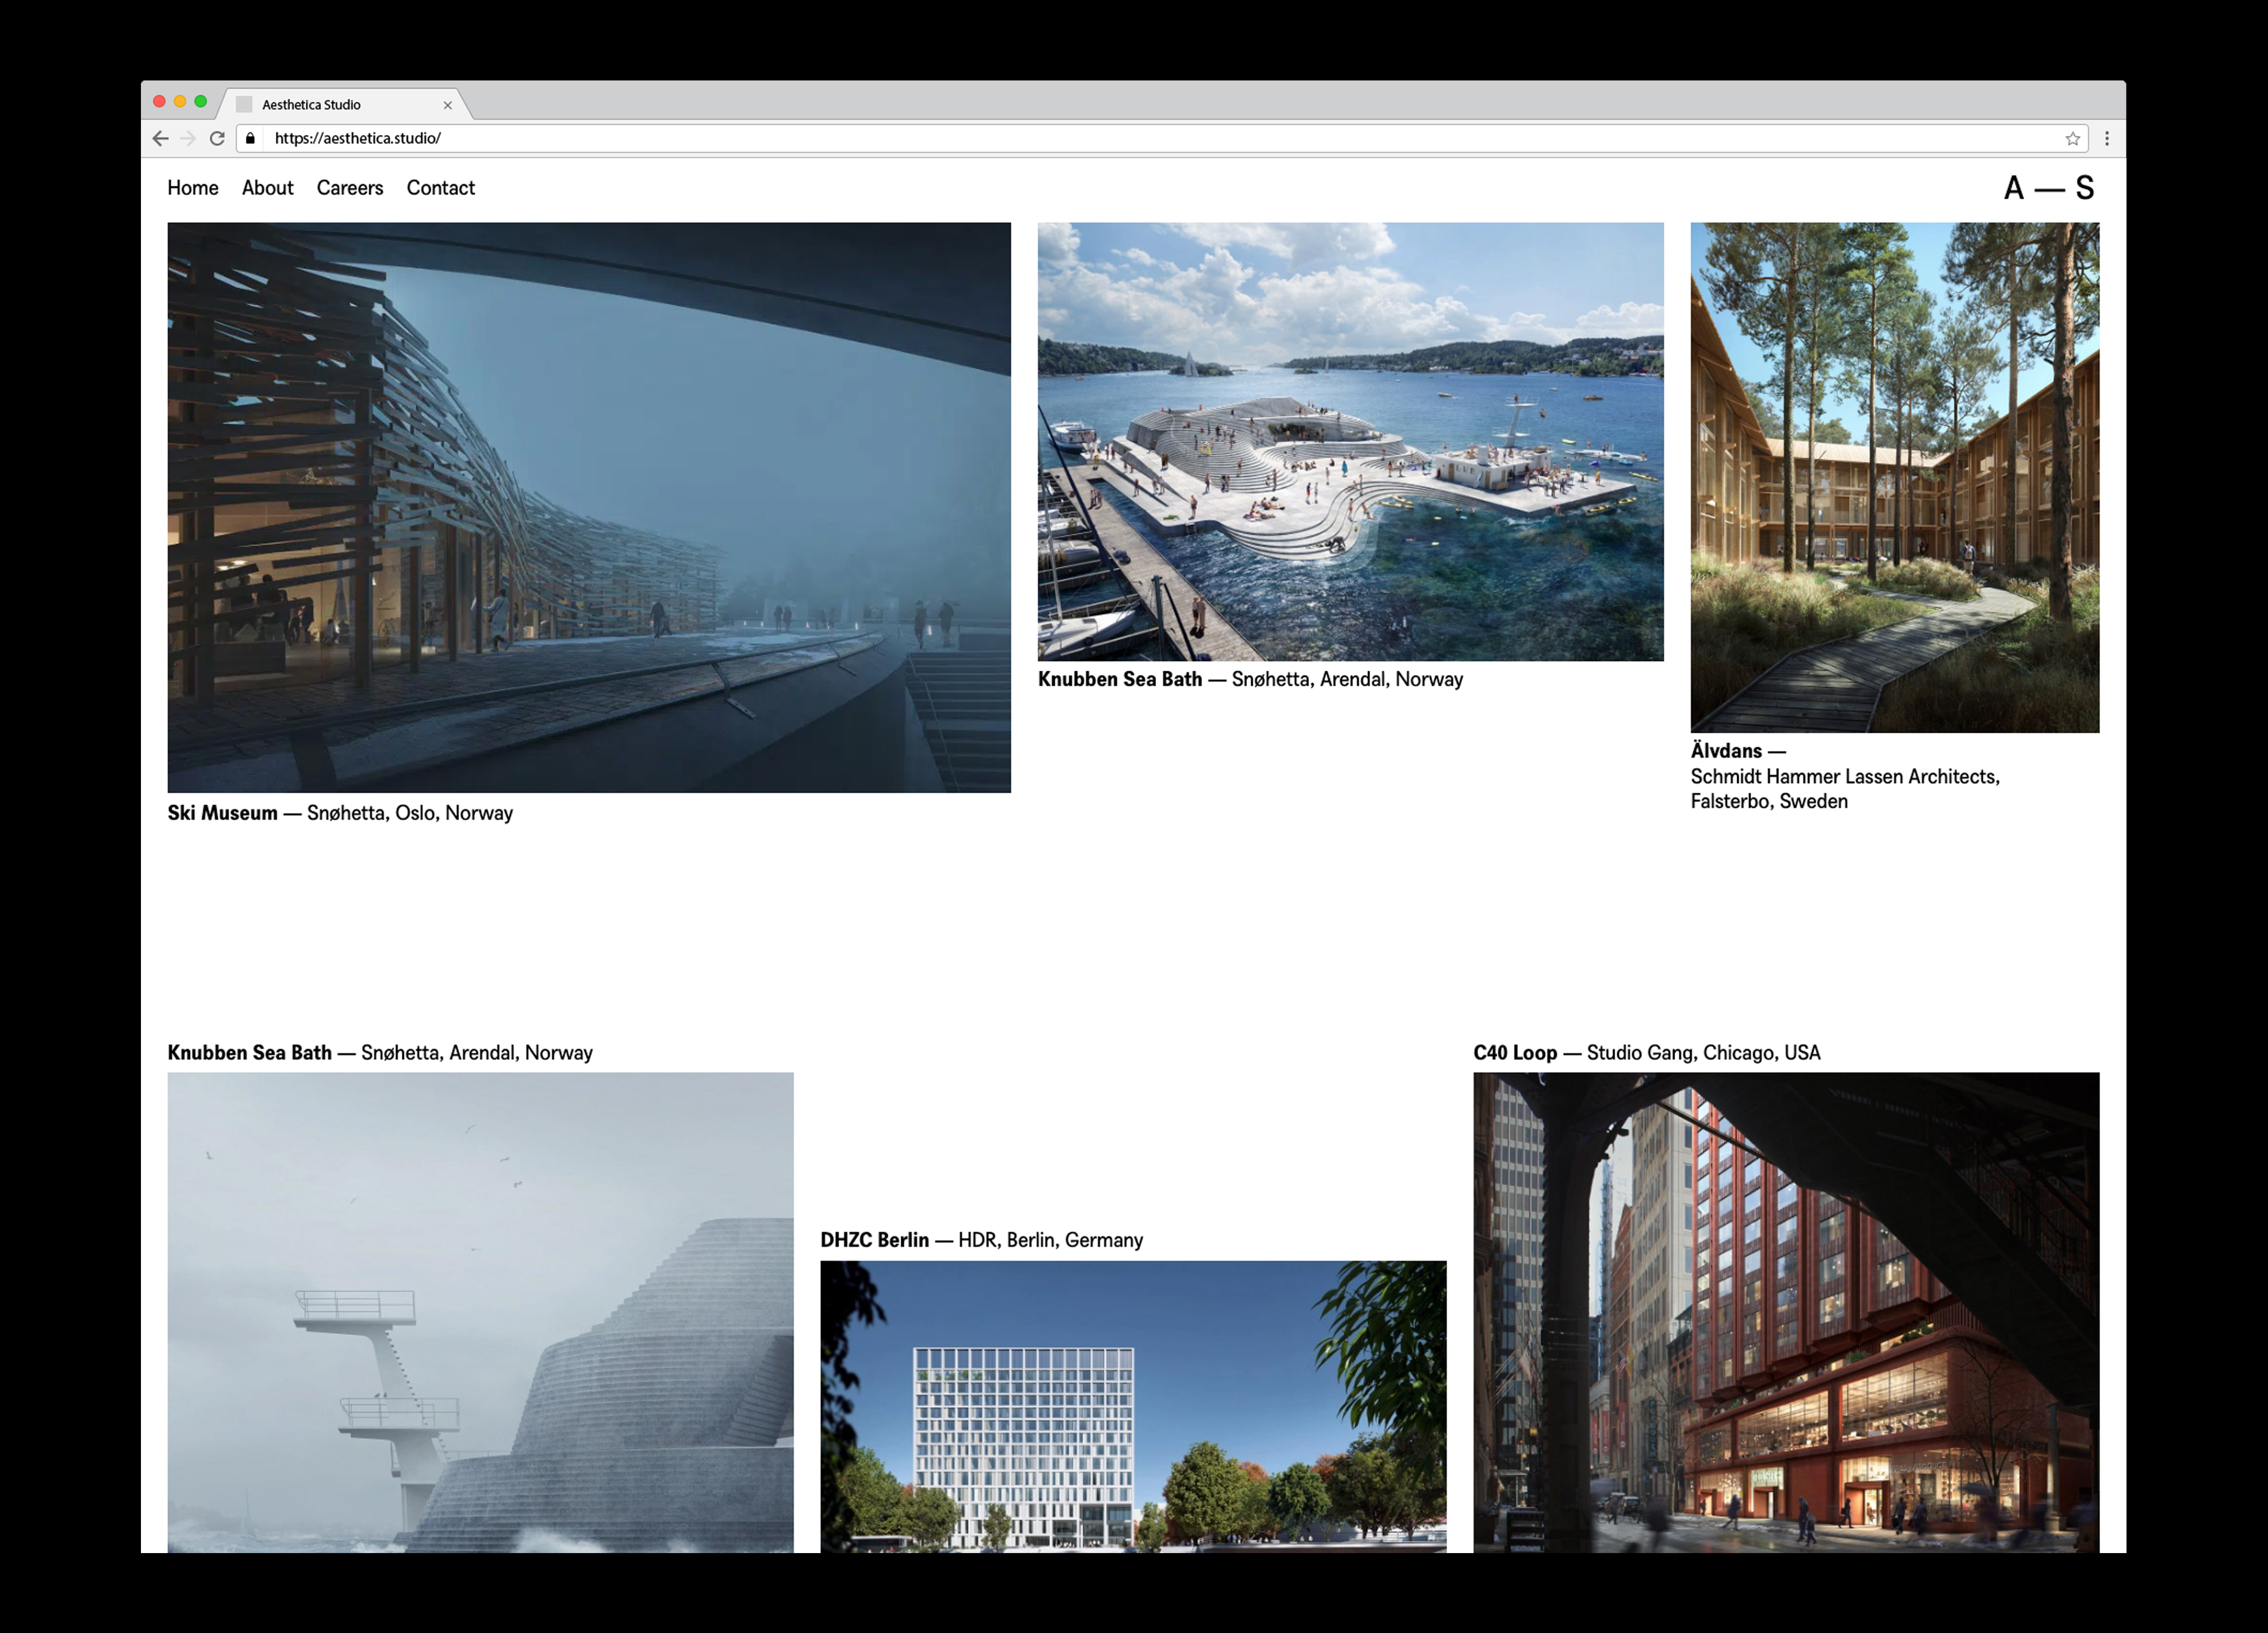Open the browser three-dot menu

pos(2106,138)
